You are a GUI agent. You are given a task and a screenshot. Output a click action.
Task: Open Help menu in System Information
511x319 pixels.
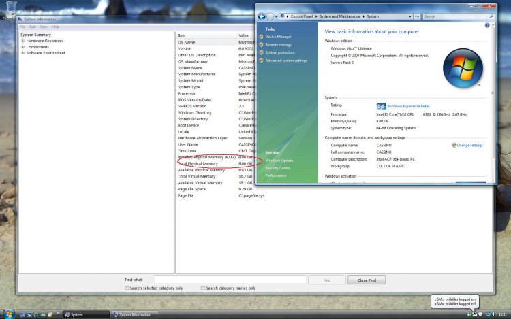[x=55, y=27]
